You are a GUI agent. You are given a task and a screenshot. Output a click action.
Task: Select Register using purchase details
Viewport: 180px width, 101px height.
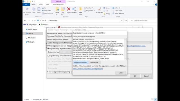point(48,56)
